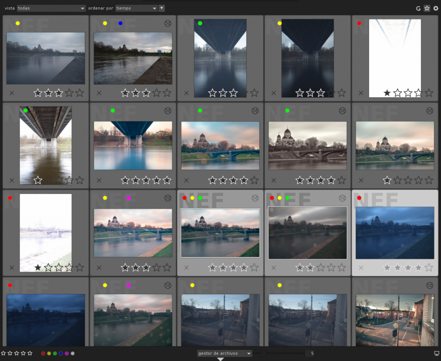This screenshot has height=361, width=441.
Task: Select the five-star blue under-bridge thumbnail
Action: (x=133, y=146)
